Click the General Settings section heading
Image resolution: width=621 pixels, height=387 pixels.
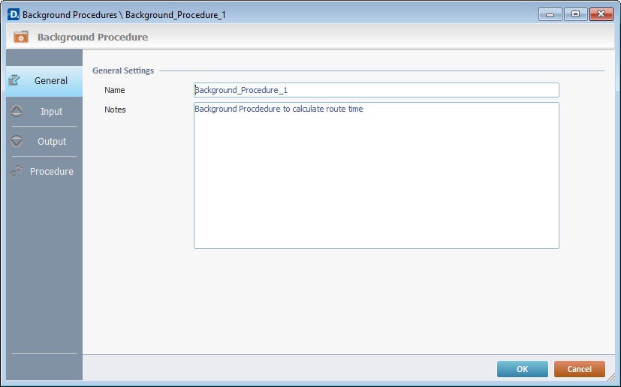pos(123,70)
